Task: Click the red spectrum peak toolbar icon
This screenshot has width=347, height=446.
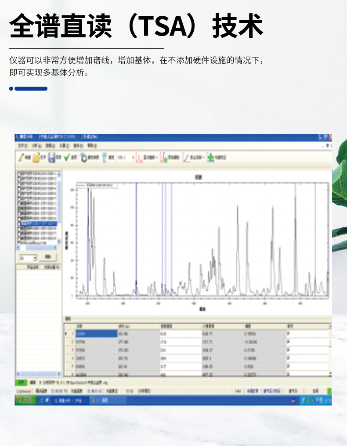Action: [x=139, y=157]
